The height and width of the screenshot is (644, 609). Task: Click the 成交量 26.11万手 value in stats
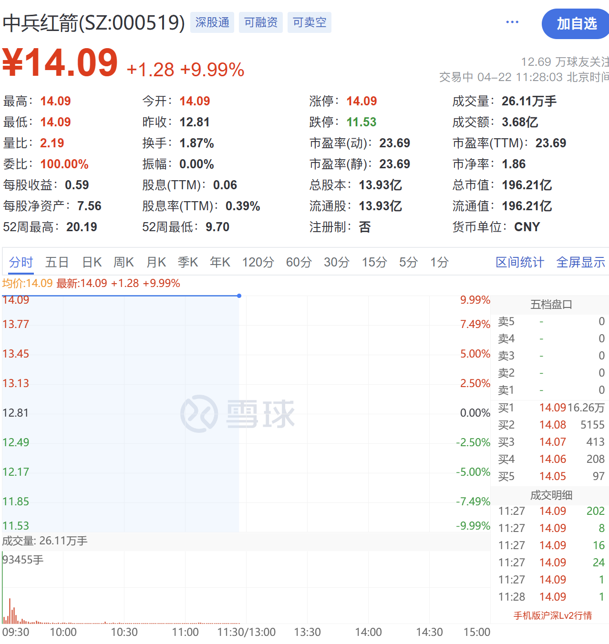(x=529, y=101)
